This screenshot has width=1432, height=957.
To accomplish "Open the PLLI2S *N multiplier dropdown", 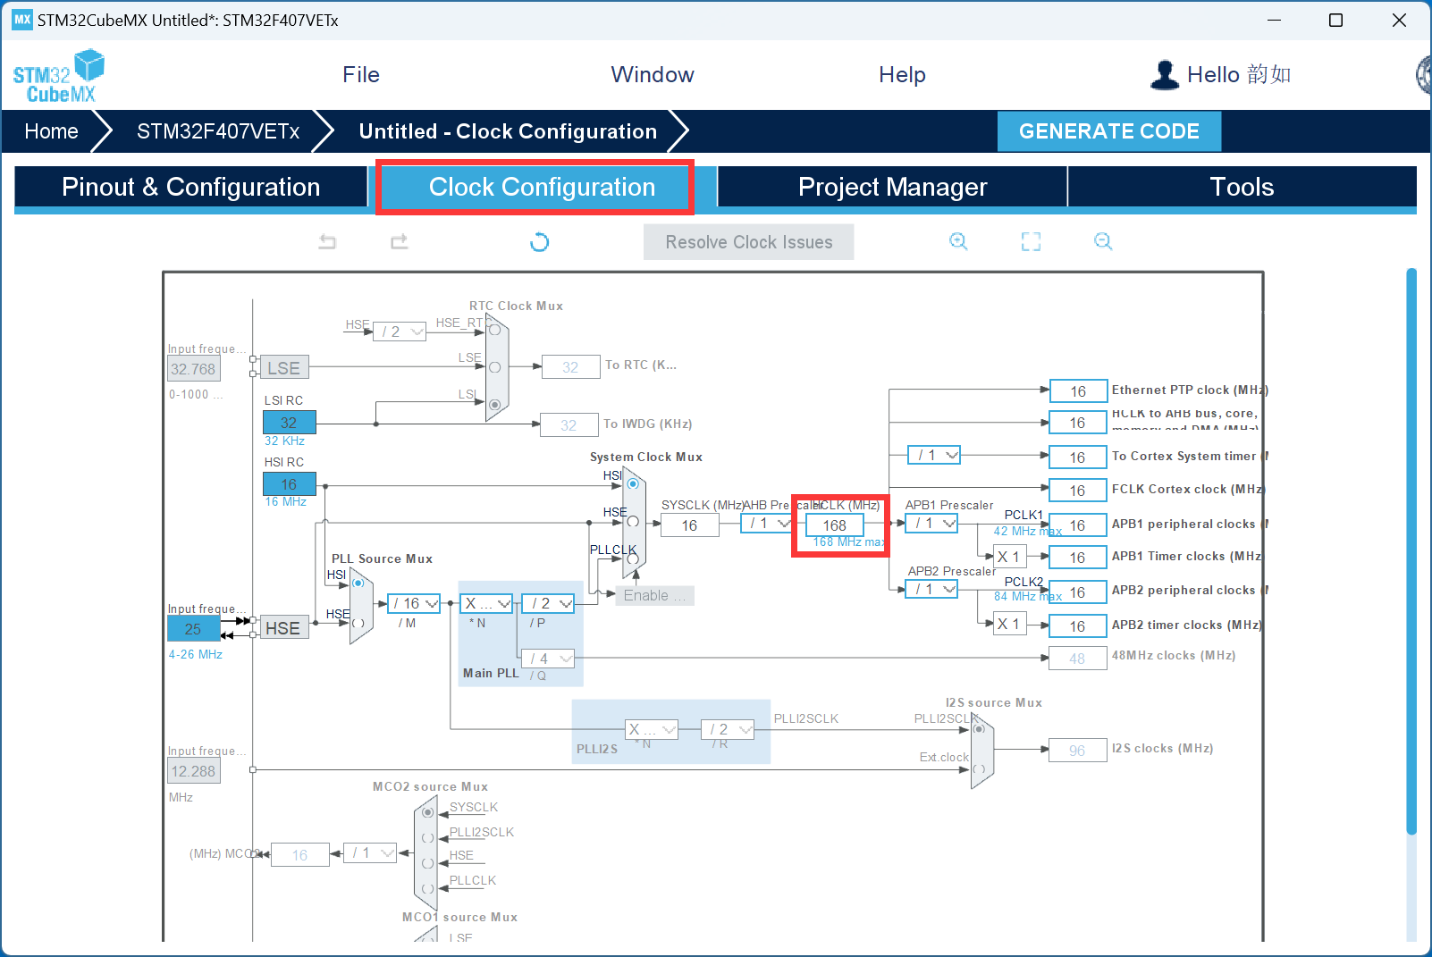I will pyautogui.click(x=652, y=729).
